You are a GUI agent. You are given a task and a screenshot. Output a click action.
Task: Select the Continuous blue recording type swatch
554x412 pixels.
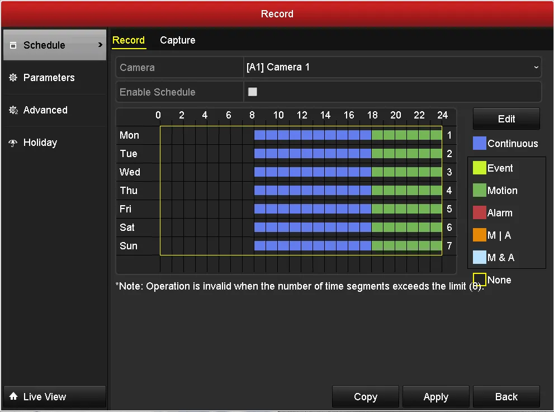[x=480, y=144]
